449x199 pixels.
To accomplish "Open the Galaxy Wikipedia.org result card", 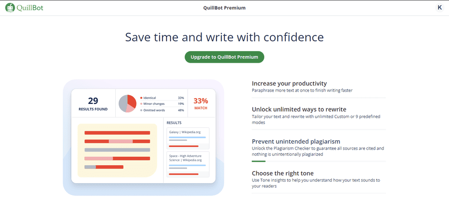I will 187,138.
